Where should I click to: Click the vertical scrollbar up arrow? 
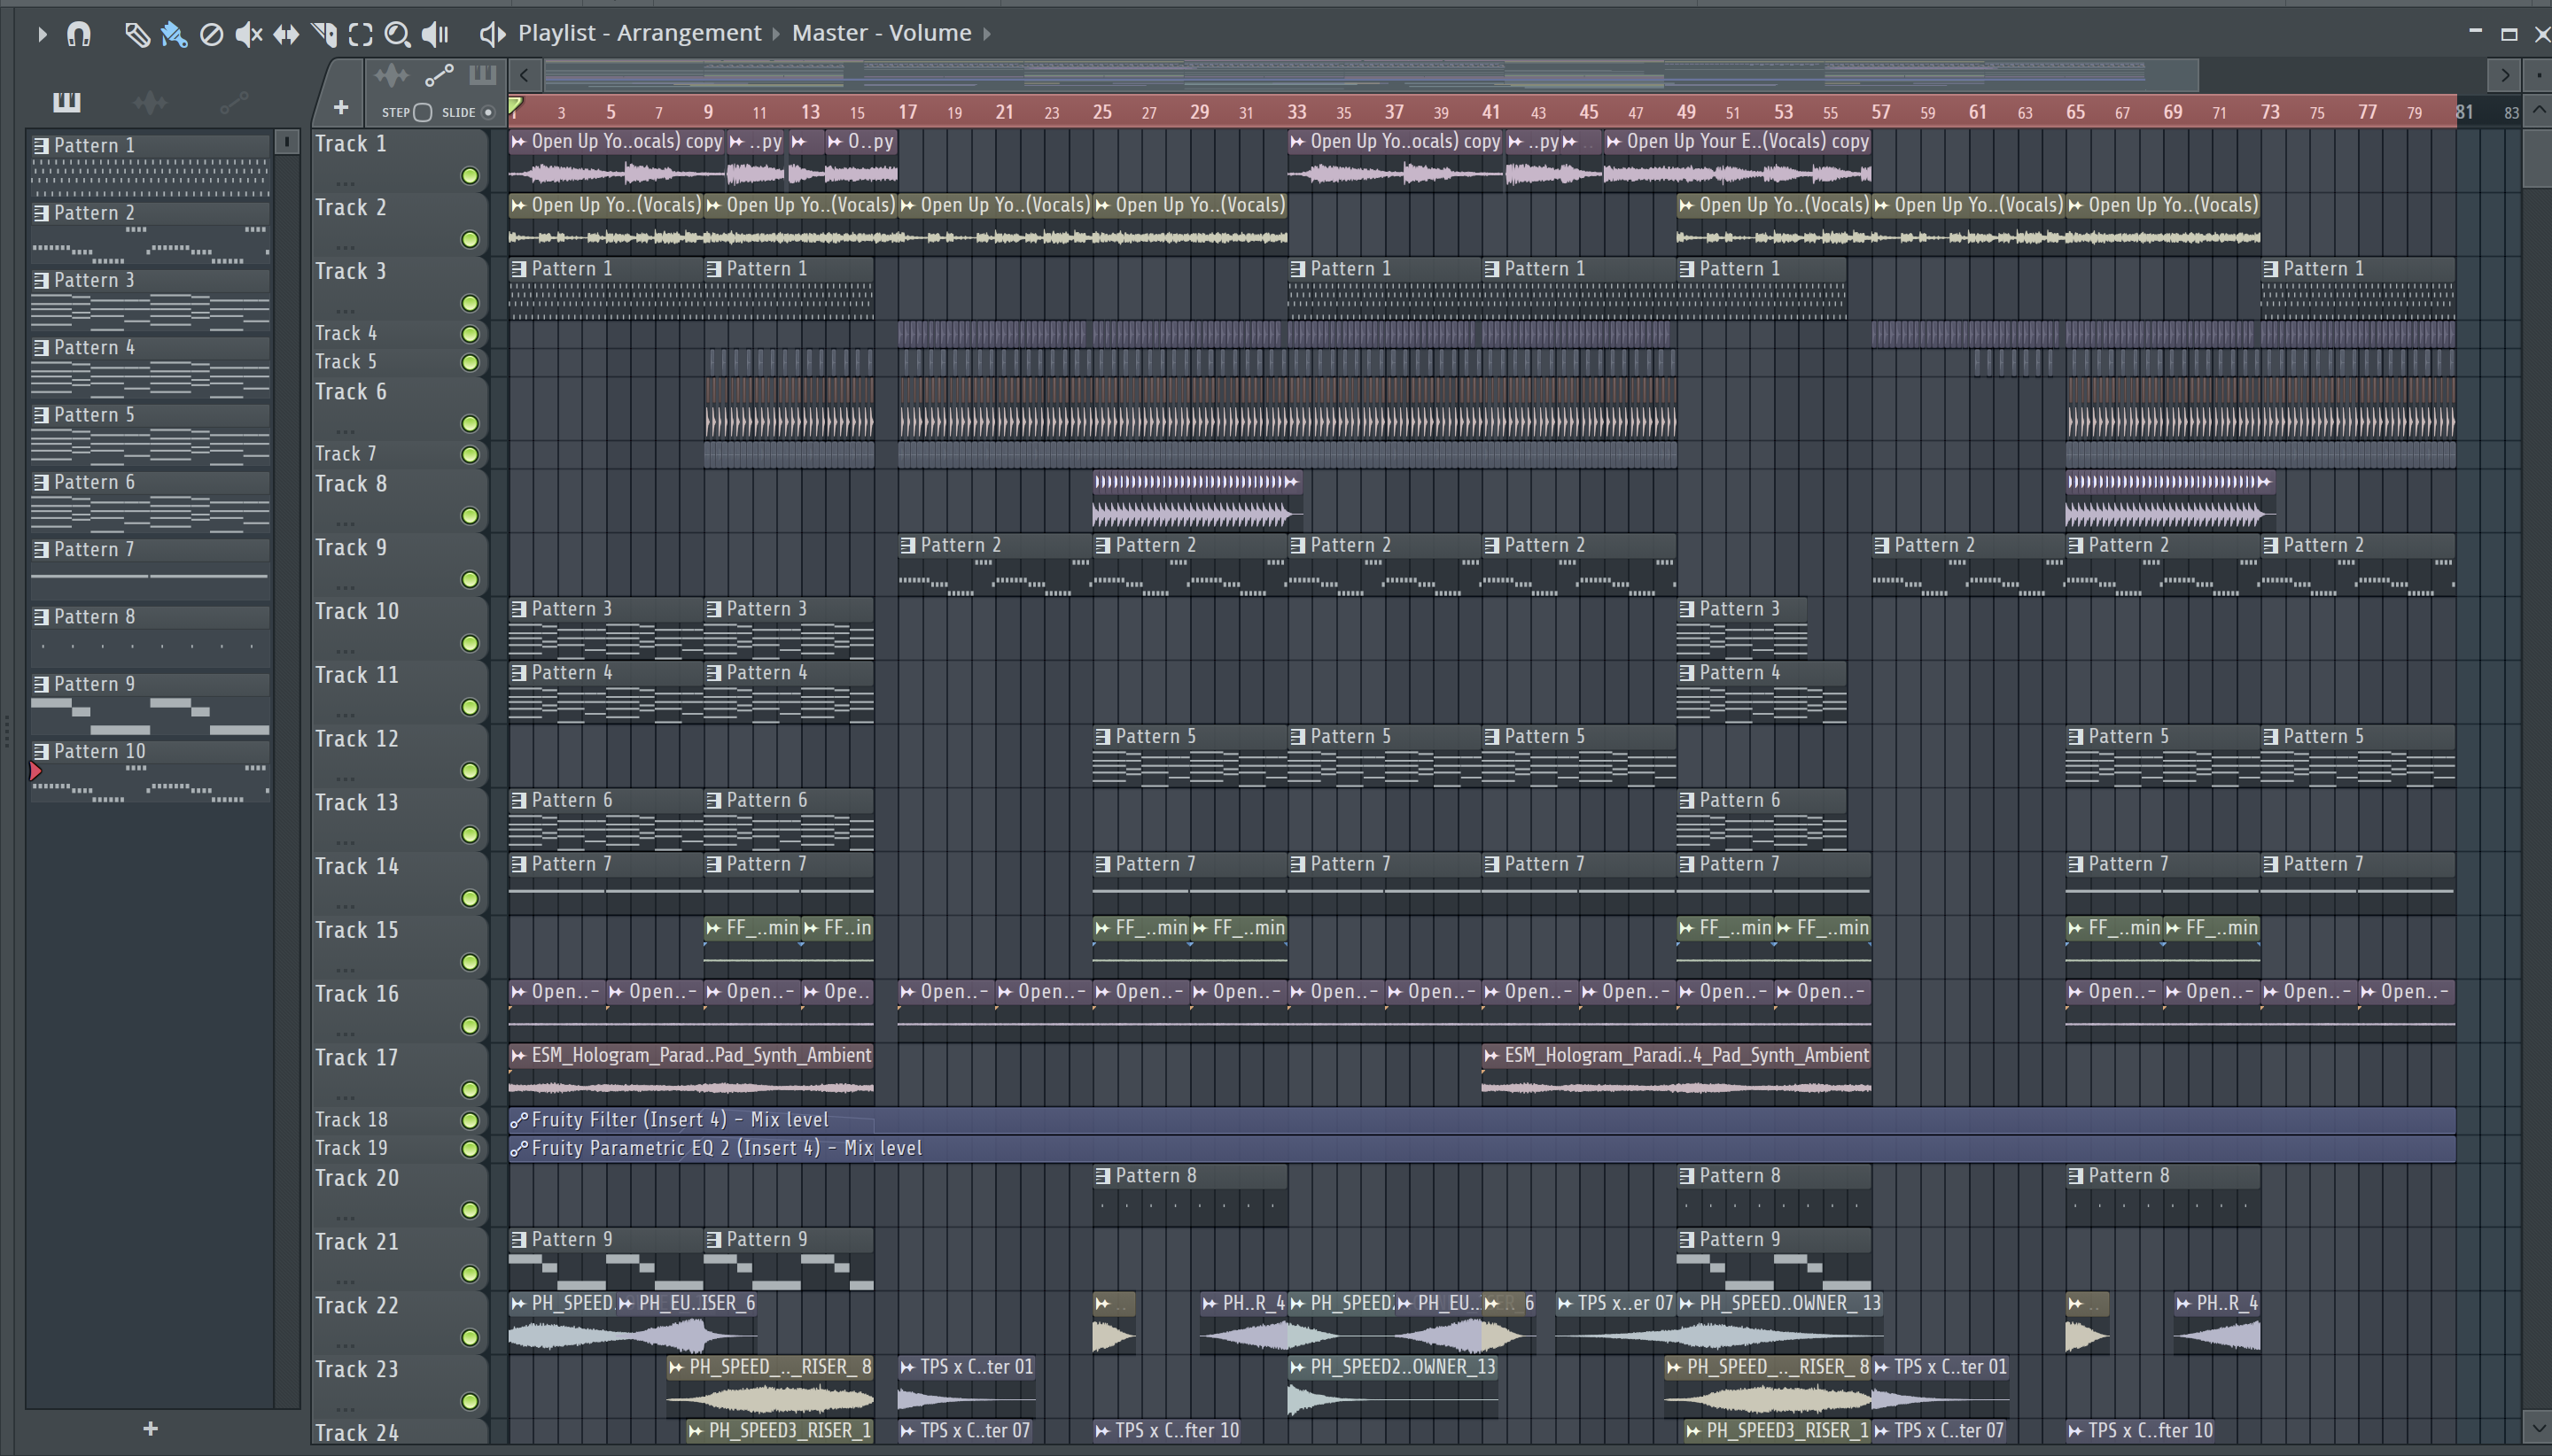point(2538,110)
